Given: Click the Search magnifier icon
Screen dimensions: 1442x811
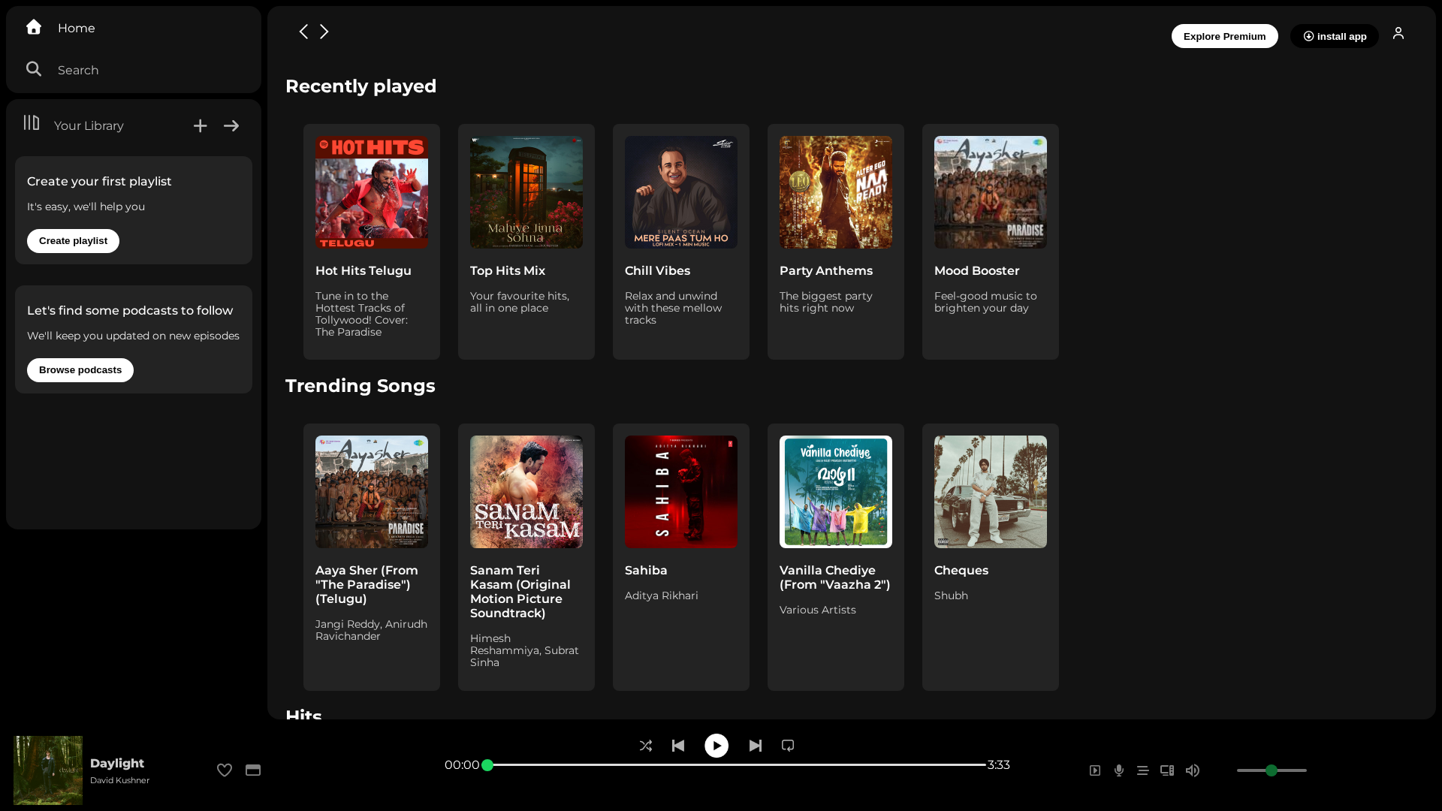Looking at the screenshot, I should tap(34, 69).
